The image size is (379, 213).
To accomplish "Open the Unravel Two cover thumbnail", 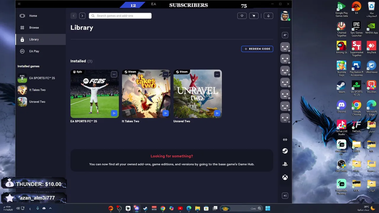I will (x=197, y=94).
